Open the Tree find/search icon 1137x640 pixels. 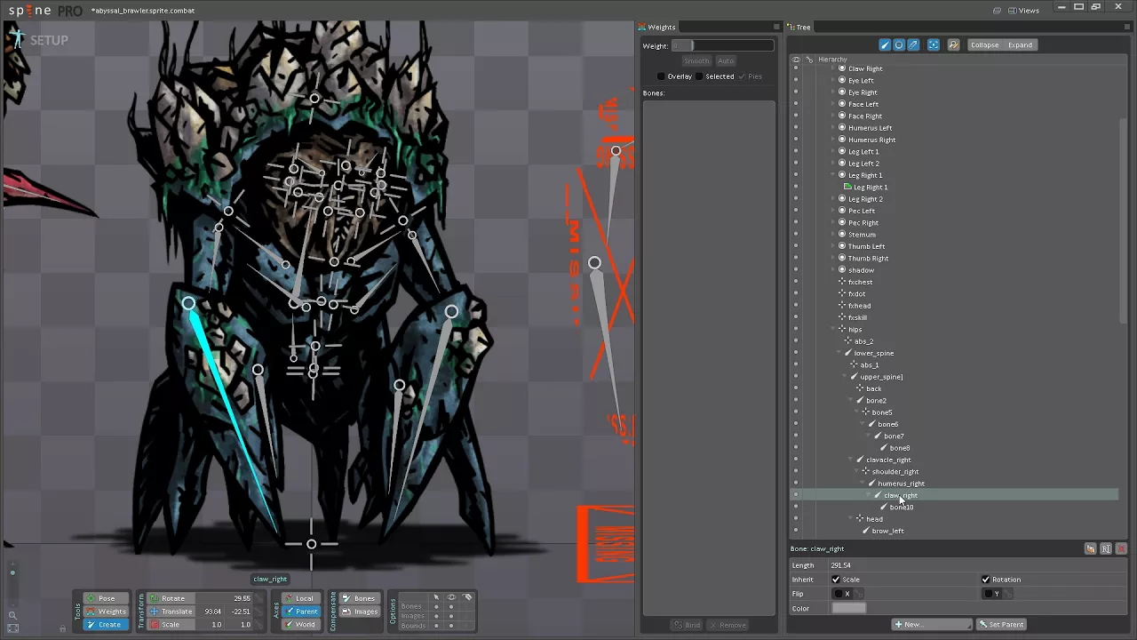(x=953, y=44)
